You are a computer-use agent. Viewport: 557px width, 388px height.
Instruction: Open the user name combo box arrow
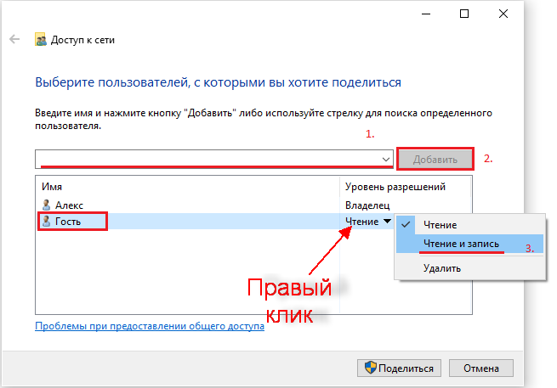click(386, 160)
